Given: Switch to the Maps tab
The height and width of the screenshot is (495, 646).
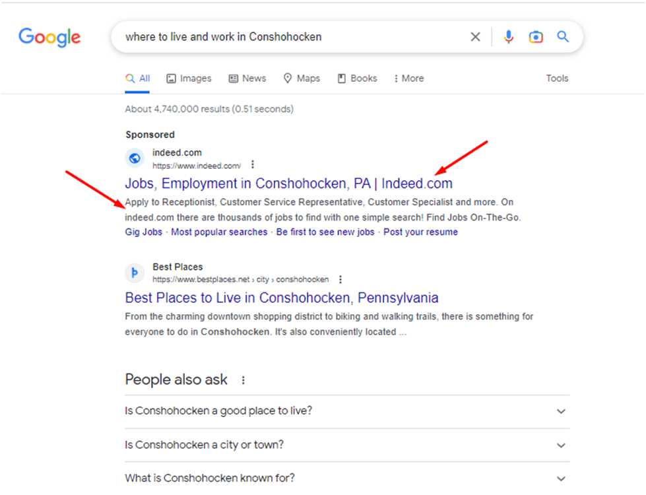Looking at the screenshot, I should point(302,79).
